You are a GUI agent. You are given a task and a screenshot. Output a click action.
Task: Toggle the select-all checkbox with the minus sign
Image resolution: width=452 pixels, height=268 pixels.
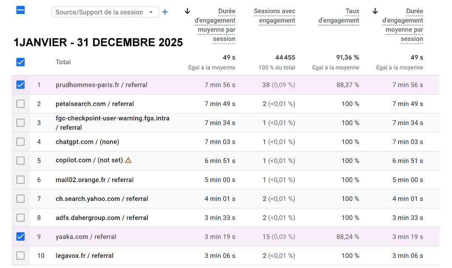tap(20, 10)
